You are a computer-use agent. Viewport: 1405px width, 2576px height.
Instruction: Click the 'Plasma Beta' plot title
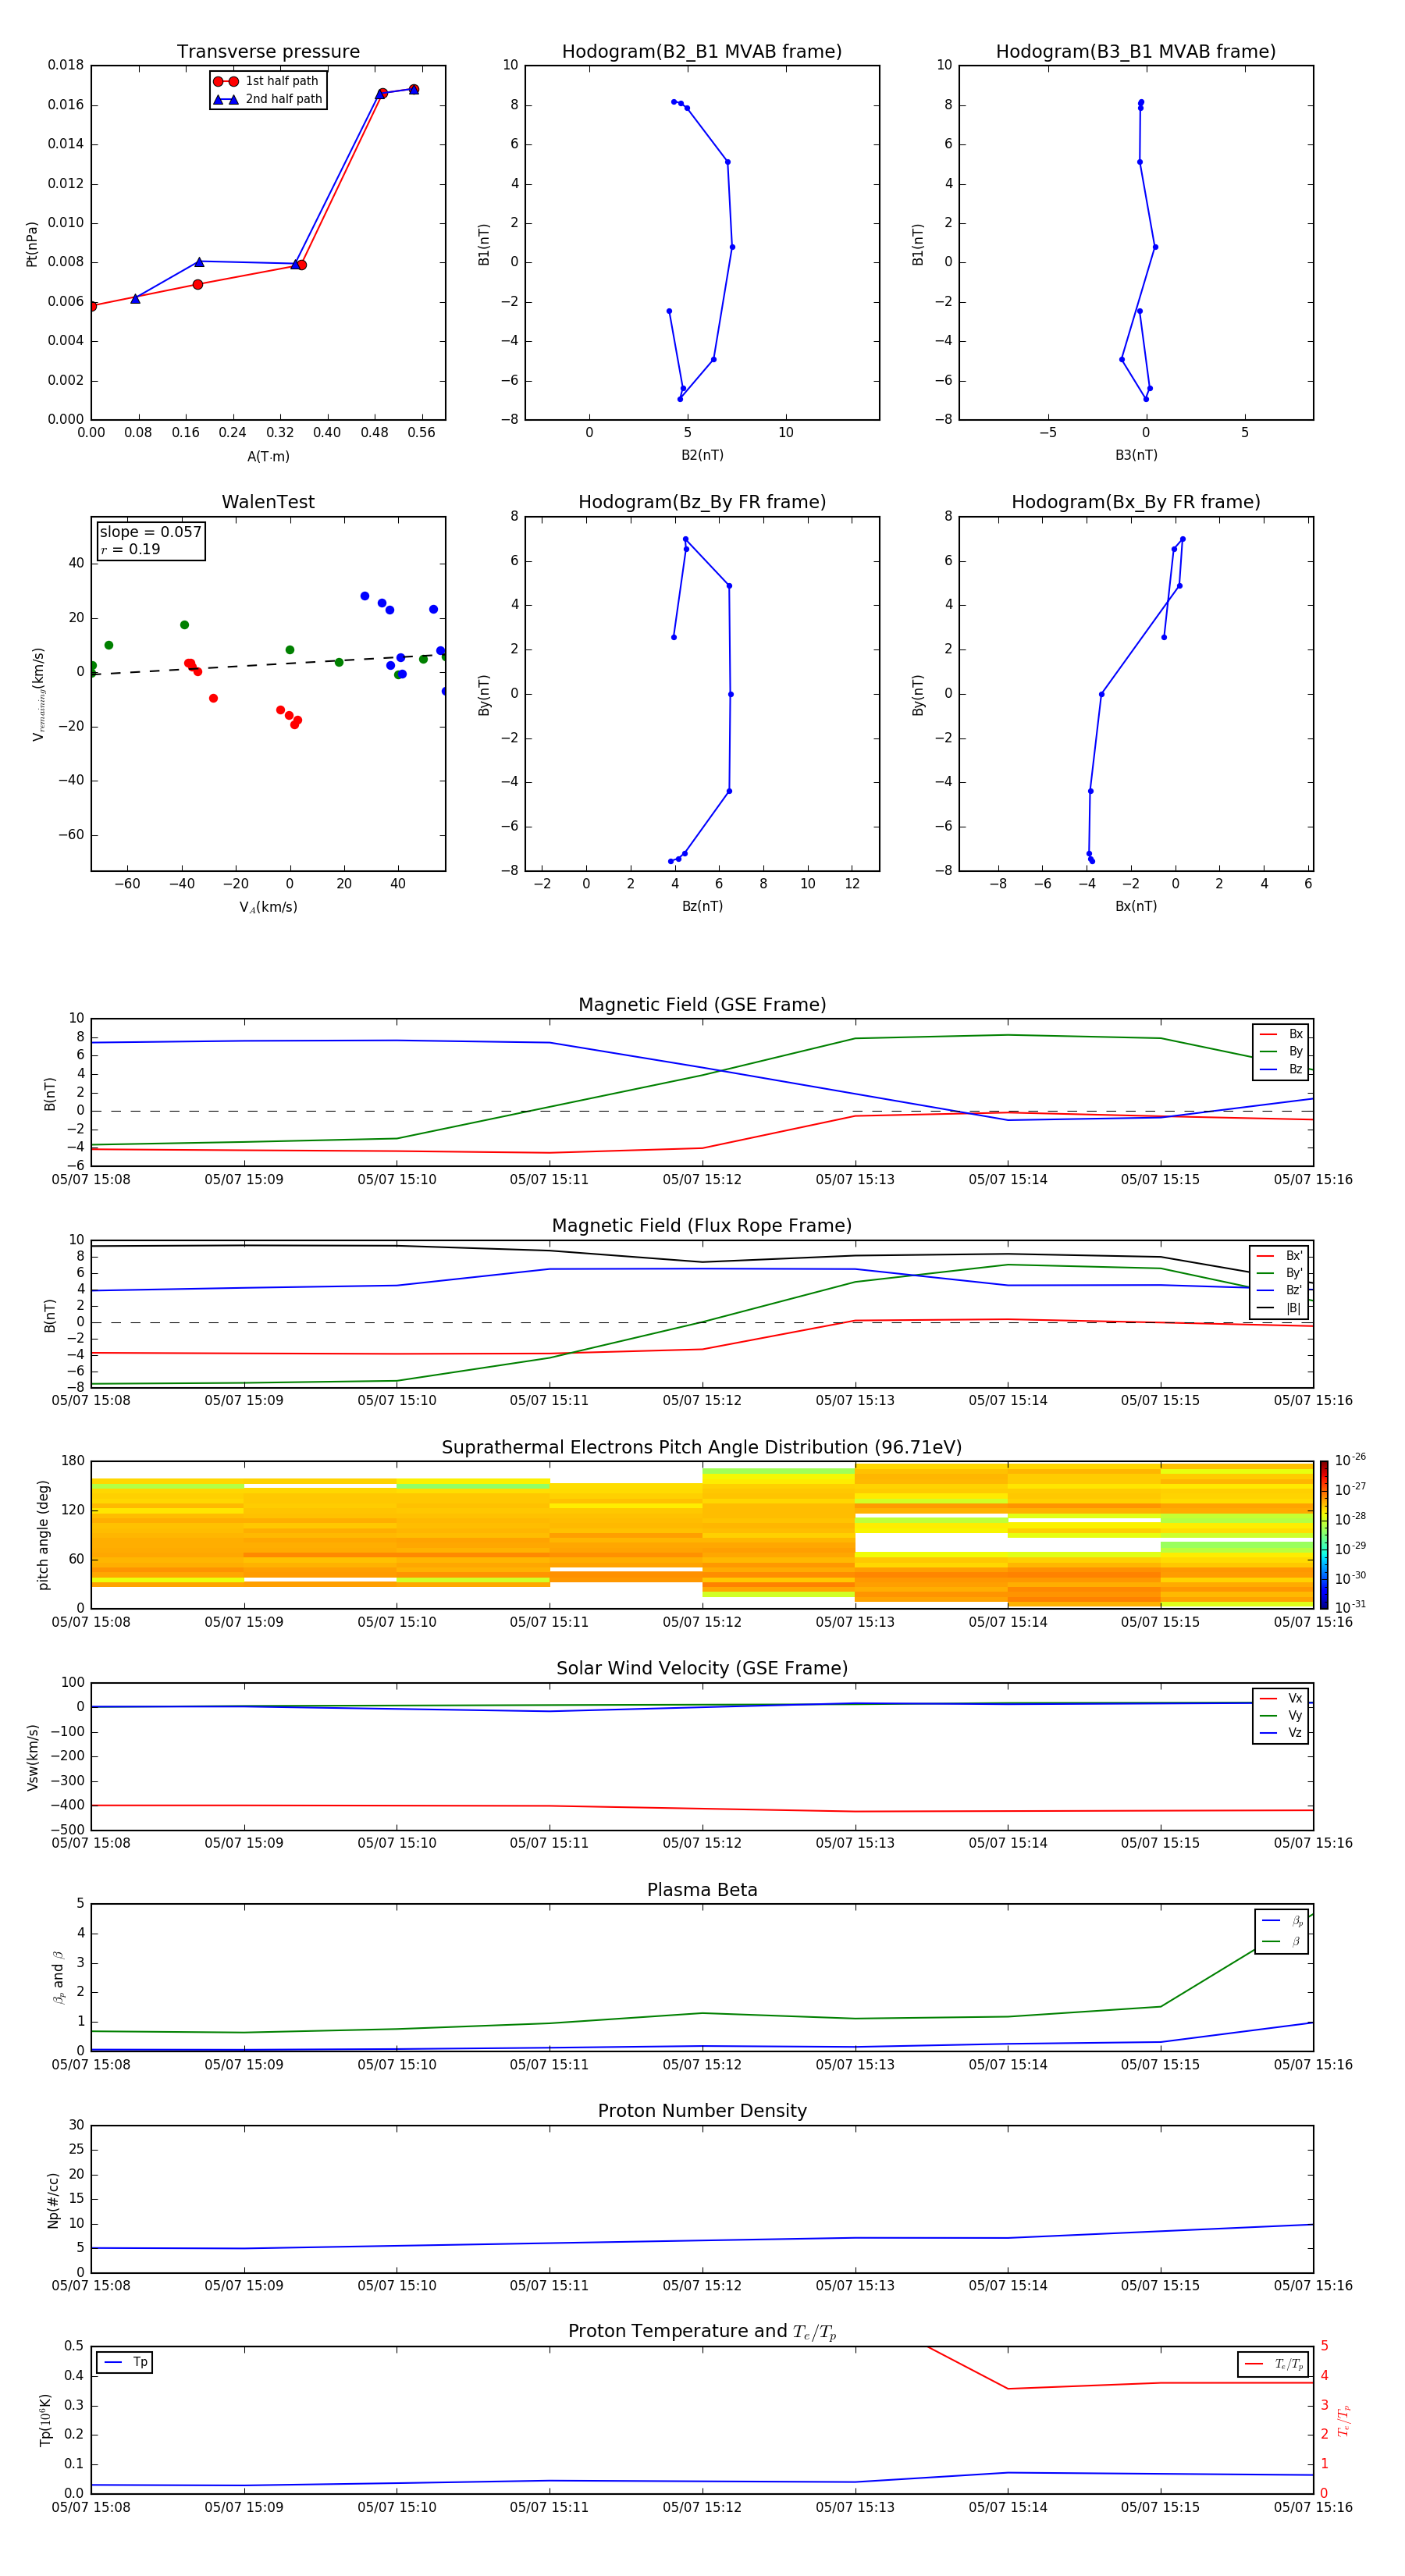click(702, 1890)
